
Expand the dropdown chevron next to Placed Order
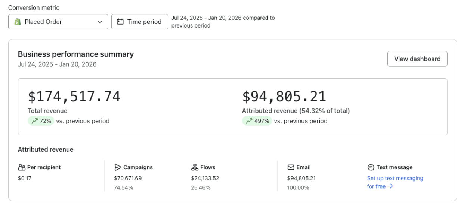pyautogui.click(x=100, y=22)
